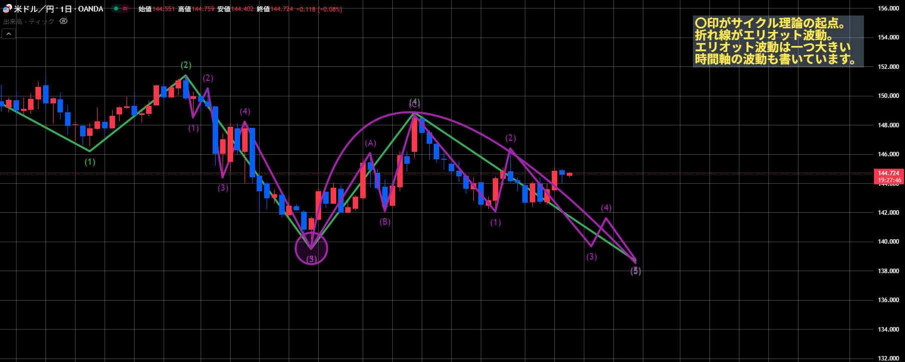
Task: Click the purple (B) wave label
Action: click(x=385, y=222)
